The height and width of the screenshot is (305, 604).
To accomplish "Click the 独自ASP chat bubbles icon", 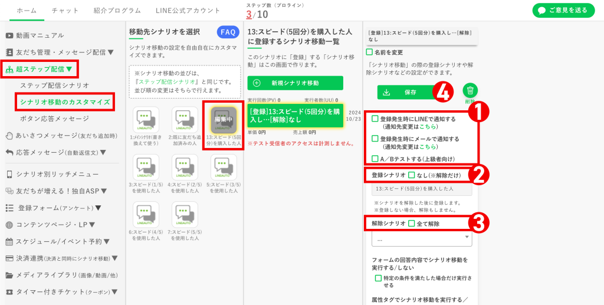I will [x=9, y=191].
